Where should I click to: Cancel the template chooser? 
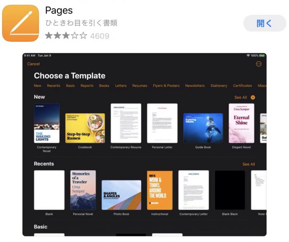33,64
